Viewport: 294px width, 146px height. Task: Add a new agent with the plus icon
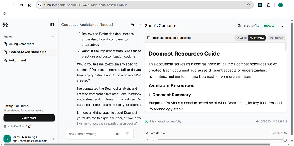53,37
